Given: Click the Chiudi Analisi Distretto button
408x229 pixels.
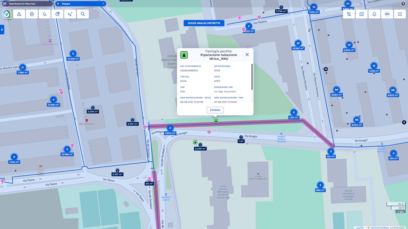Looking at the screenshot, I should pyautogui.click(x=204, y=23).
